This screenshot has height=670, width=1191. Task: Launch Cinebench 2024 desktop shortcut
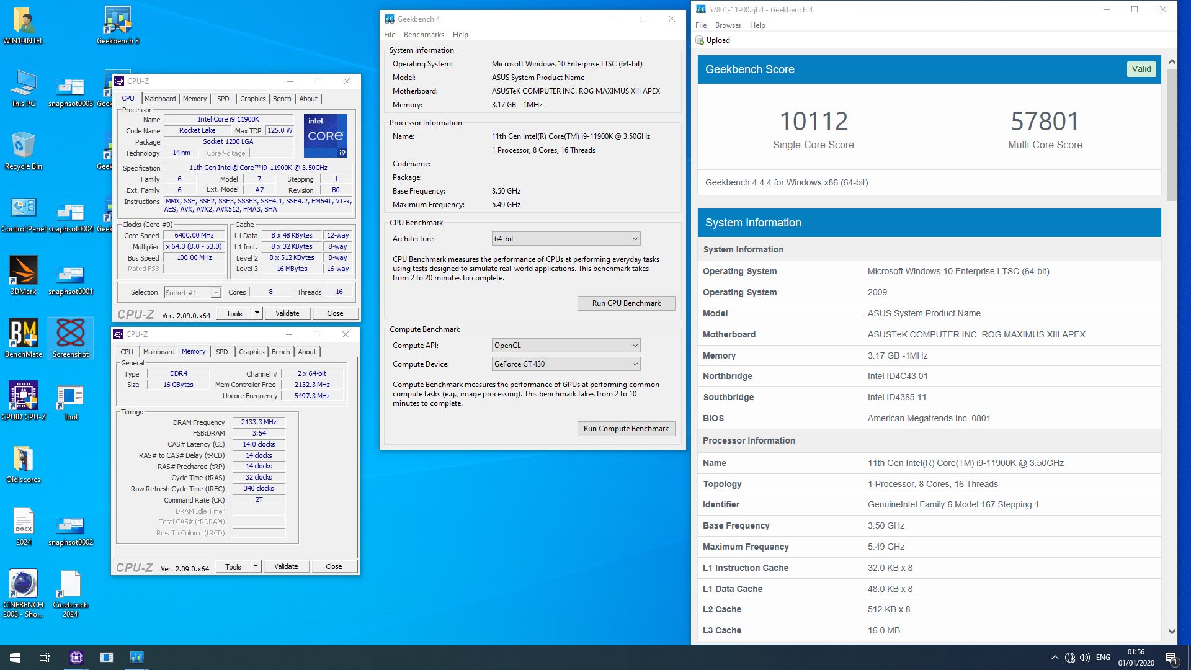click(x=71, y=594)
